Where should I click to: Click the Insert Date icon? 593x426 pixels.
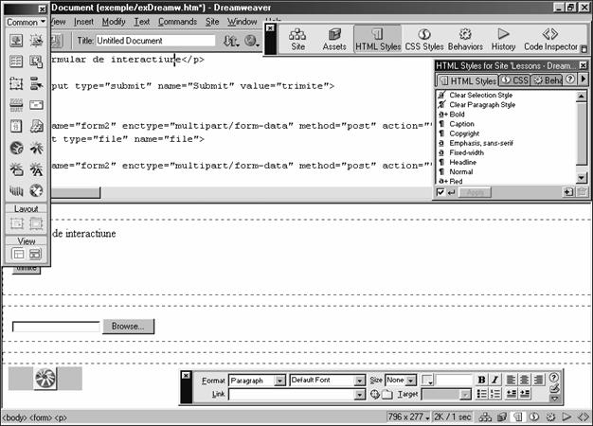(16, 126)
